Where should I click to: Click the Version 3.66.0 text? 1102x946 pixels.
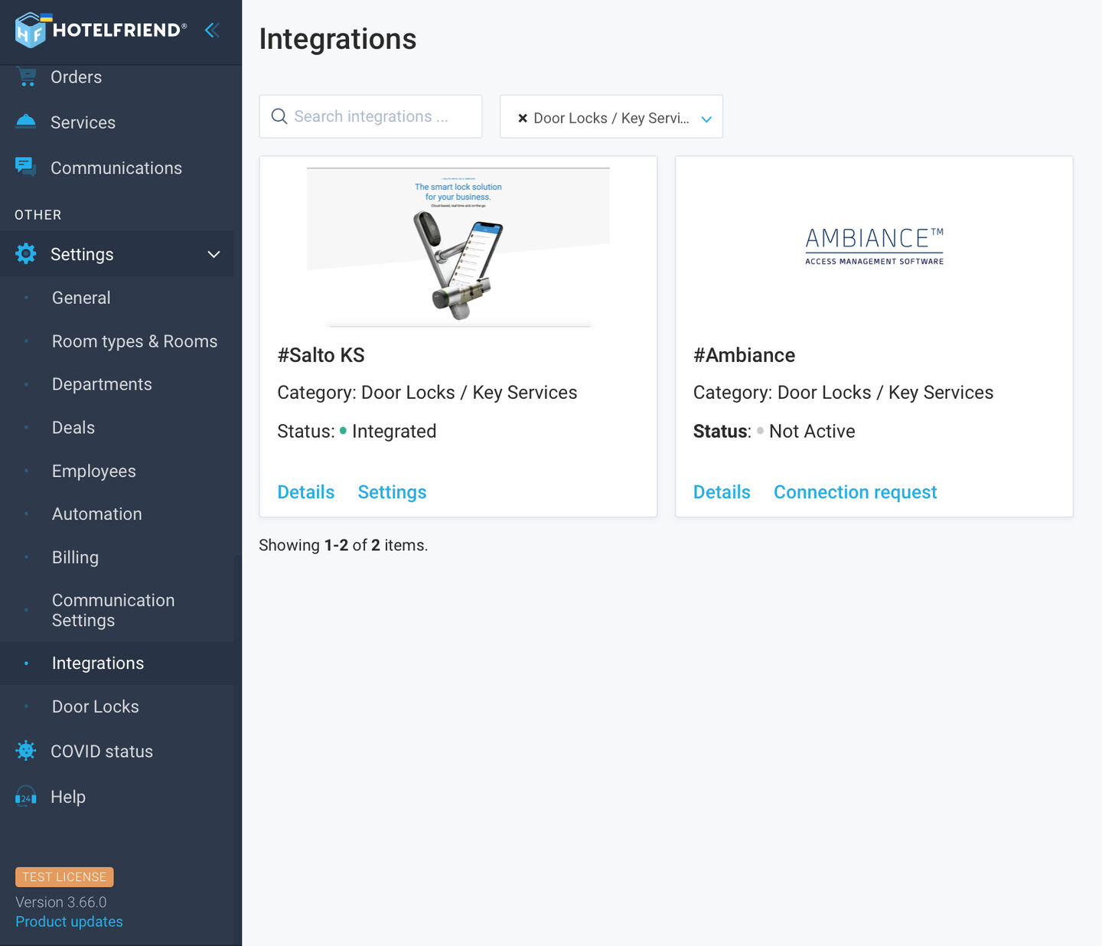coord(61,902)
